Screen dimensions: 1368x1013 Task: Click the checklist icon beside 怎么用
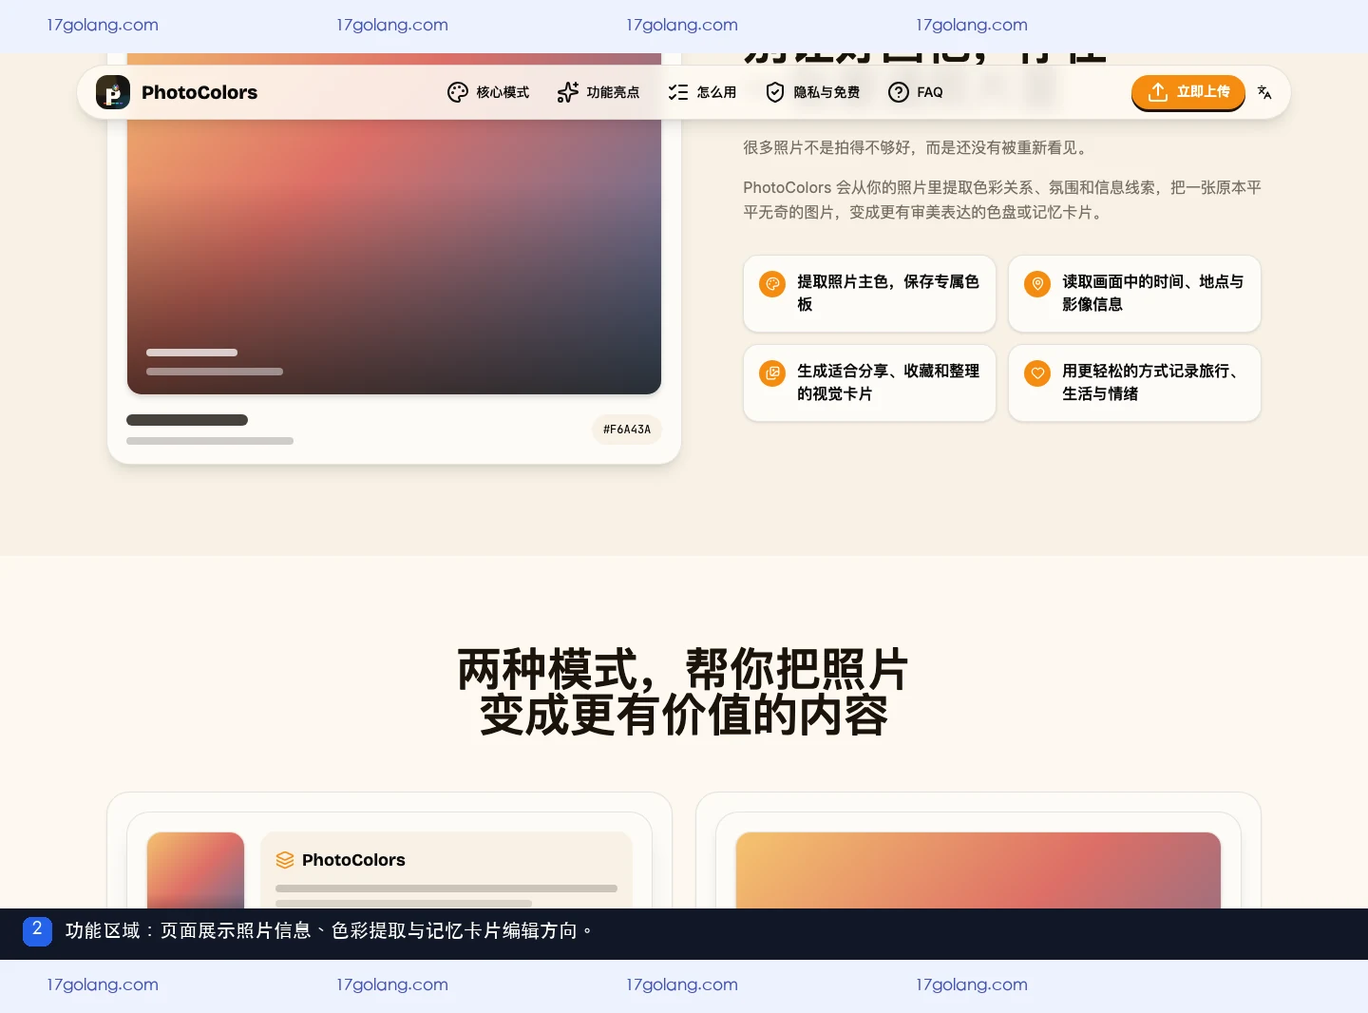[x=678, y=92]
